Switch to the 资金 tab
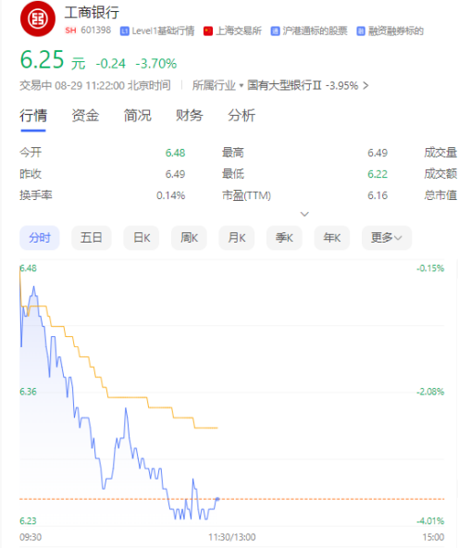 [x=85, y=116]
